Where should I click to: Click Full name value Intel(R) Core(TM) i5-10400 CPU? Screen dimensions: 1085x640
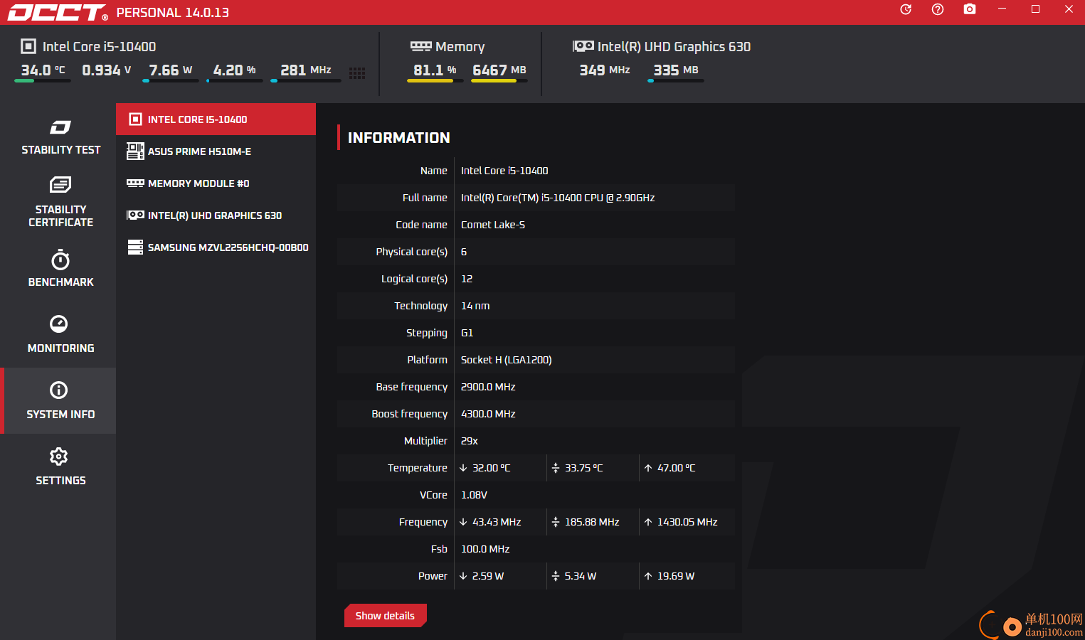pos(558,198)
